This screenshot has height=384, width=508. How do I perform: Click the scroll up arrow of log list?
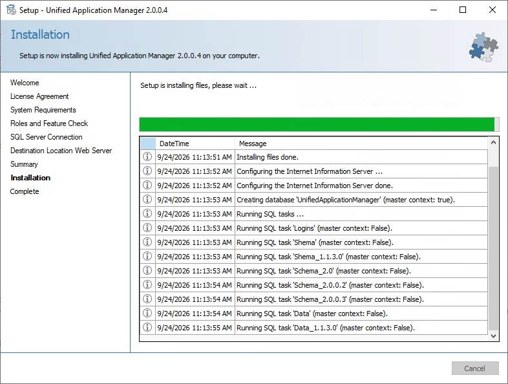coord(493,143)
